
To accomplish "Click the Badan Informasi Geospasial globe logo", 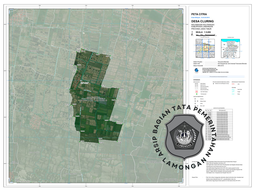I will pyautogui.click(x=196, y=70).
